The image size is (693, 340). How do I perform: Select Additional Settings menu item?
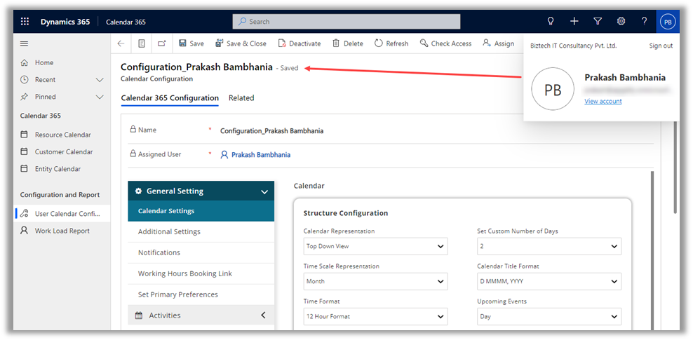coord(169,232)
